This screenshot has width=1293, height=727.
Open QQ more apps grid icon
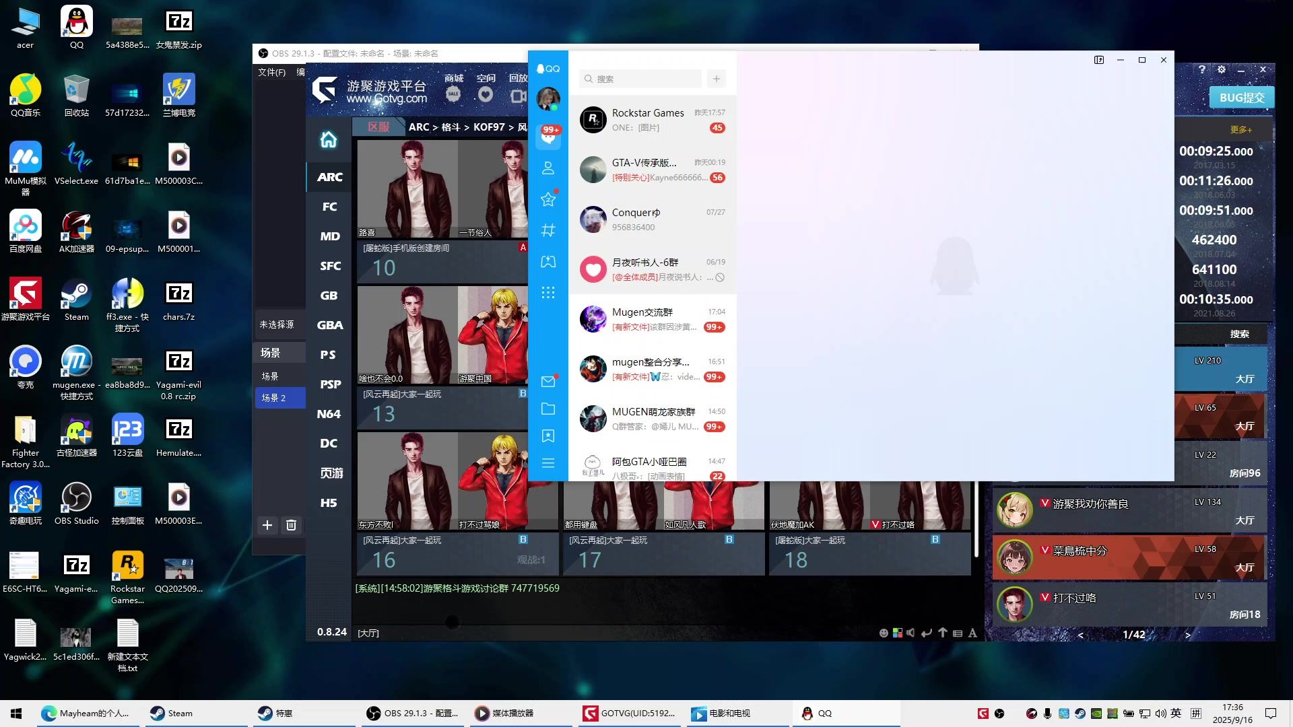[x=548, y=292]
